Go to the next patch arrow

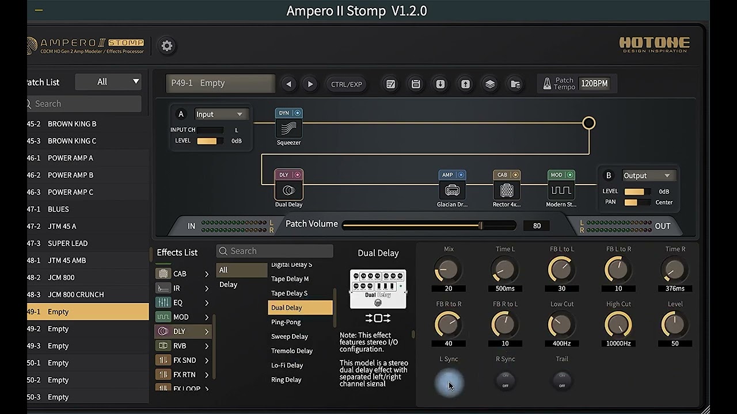point(310,84)
